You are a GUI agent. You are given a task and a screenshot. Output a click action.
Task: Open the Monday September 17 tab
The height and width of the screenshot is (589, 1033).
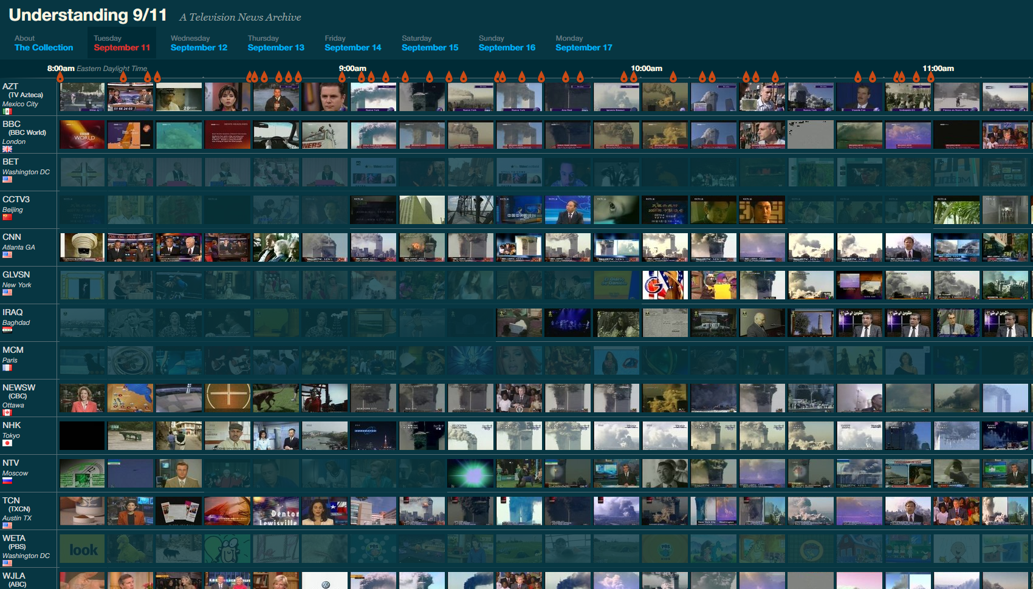click(x=584, y=43)
